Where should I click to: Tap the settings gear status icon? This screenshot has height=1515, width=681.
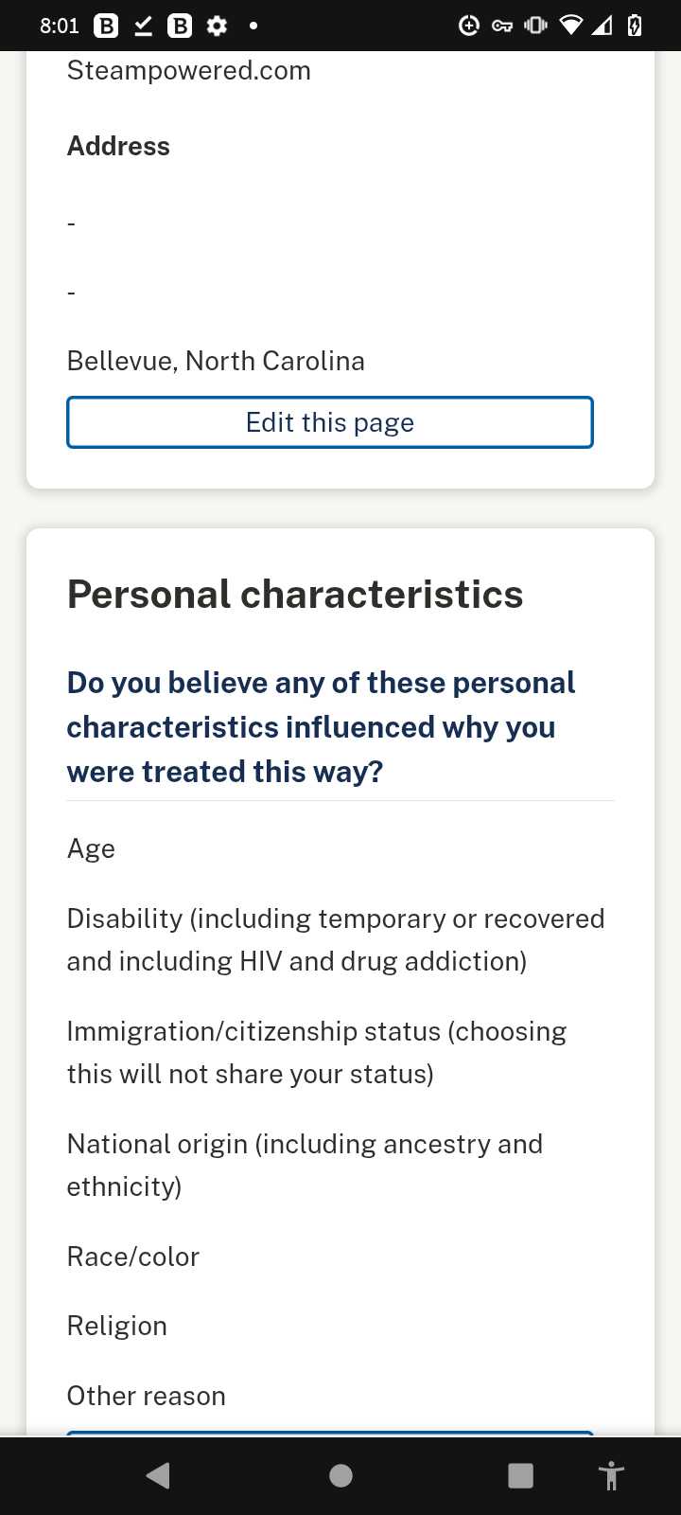tap(217, 26)
